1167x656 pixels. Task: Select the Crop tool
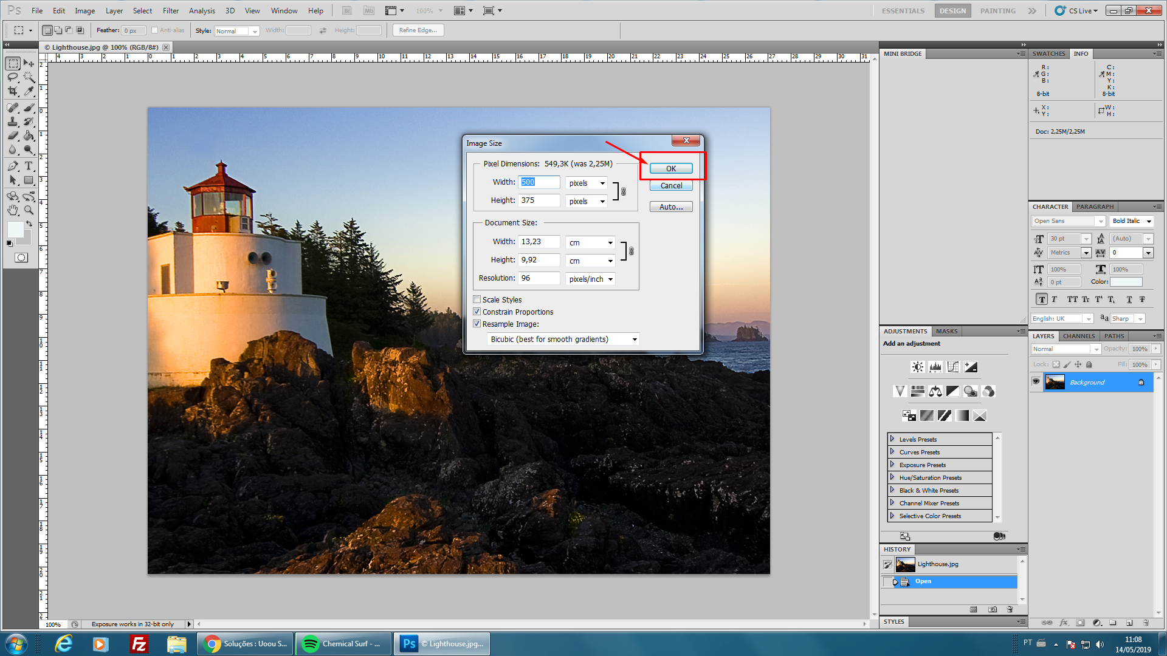13,91
